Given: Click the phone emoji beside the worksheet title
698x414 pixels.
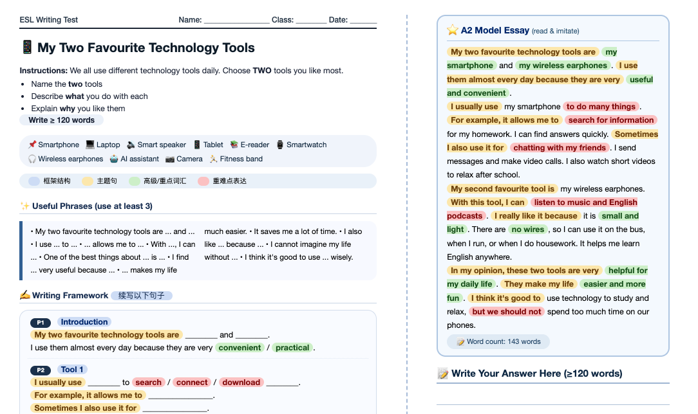Looking at the screenshot, I should [x=26, y=47].
